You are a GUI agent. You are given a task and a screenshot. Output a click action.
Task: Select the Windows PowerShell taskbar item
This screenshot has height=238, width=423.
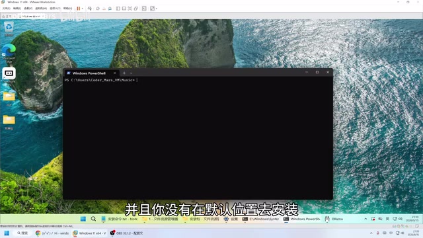[301, 219]
